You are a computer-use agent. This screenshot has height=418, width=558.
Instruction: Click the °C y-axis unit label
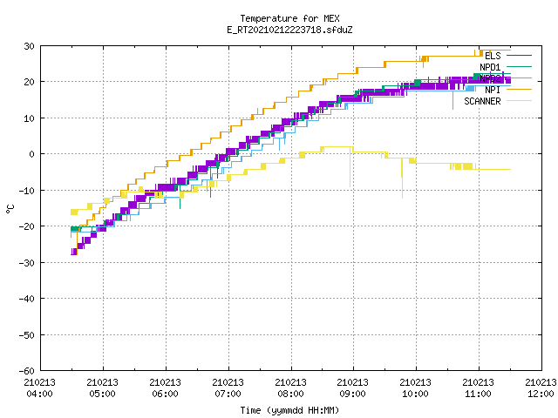10,209
